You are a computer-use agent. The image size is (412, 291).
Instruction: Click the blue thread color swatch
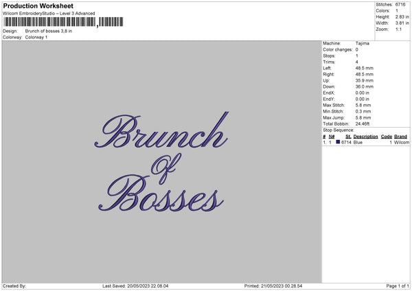338,142
